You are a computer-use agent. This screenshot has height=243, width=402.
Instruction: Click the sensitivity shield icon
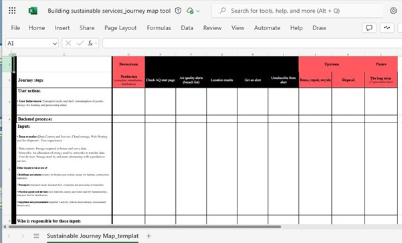click(x=178, y=11)
